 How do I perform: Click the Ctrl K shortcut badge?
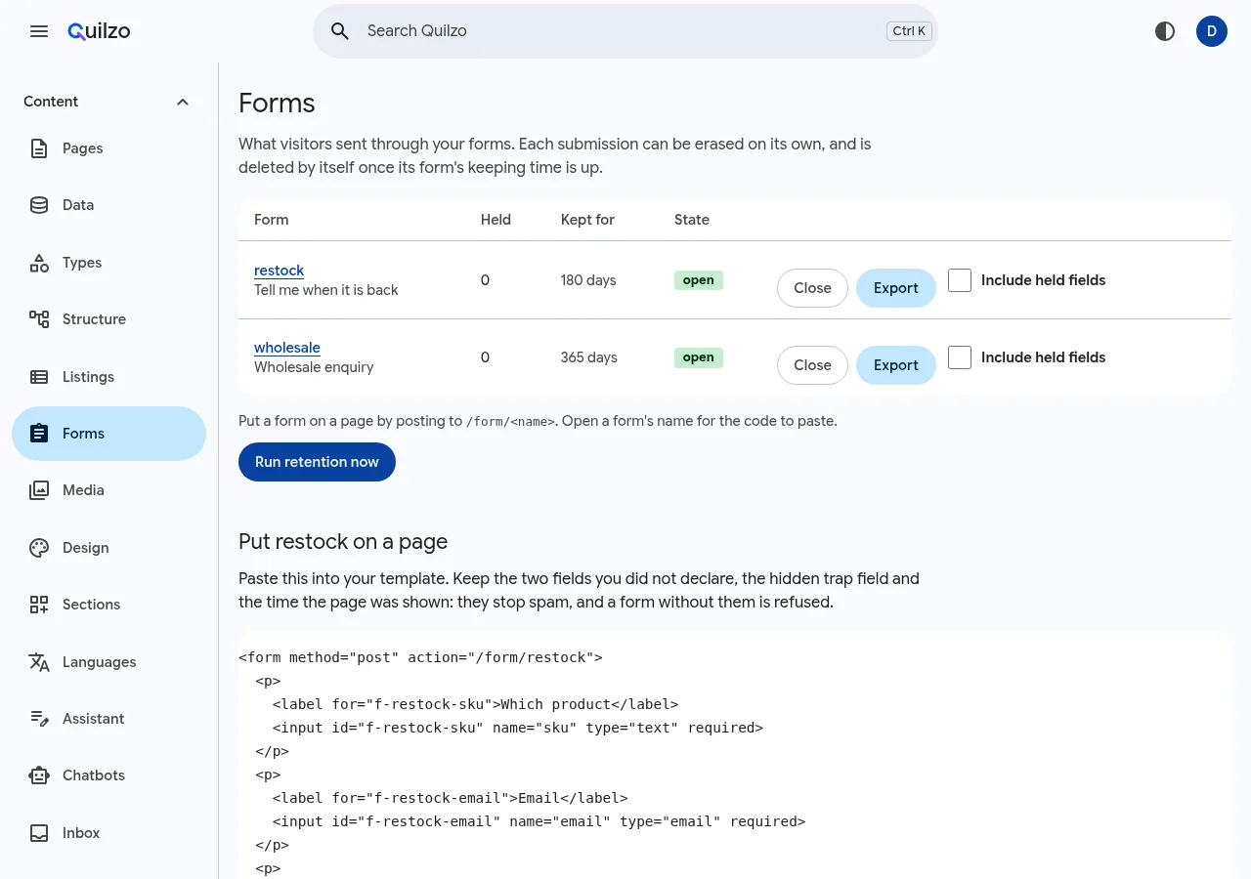pos(910,31)
